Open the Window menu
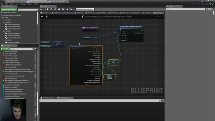Image resolution: width=215 pixels, height=121 pixels. (x=29, y=4)
